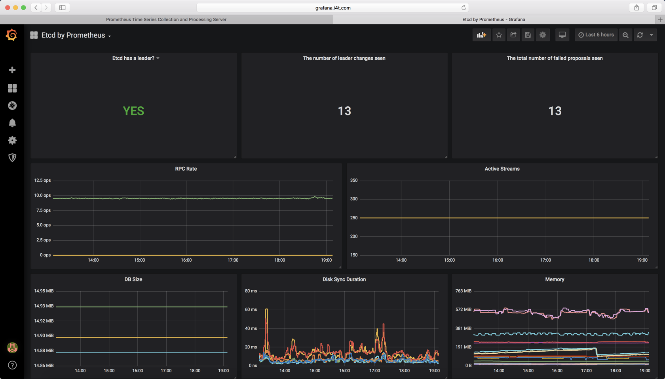Open the Last 6 hours time picker
The image size is (665, 379).
(596, 35)
